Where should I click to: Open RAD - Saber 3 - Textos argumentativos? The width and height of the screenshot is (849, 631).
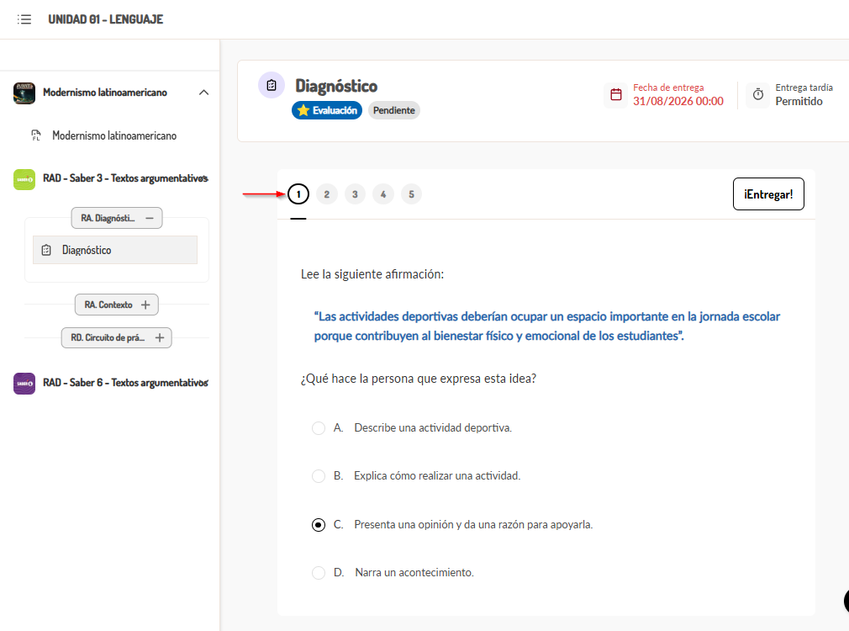coord(125,178)
